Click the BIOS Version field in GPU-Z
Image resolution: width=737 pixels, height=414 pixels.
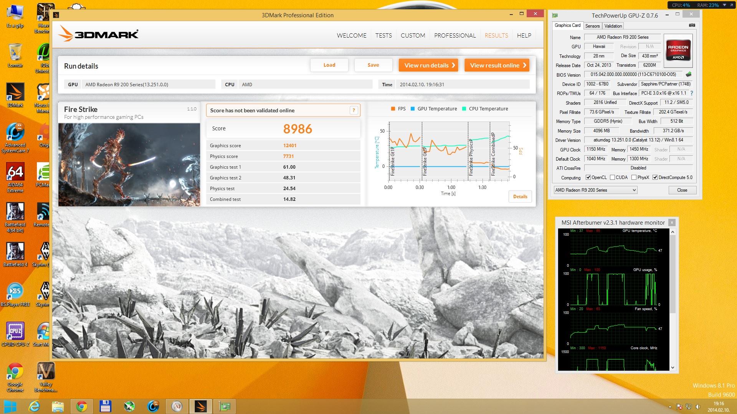coord(634,75)
